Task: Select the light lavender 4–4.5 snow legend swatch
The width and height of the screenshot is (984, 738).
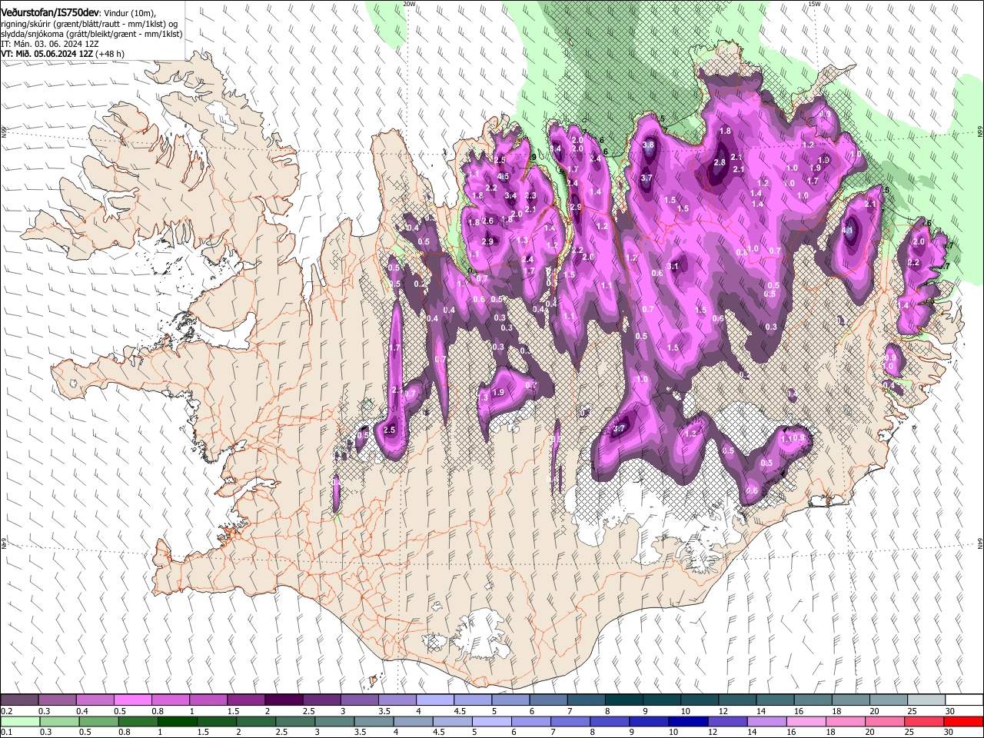Action: tap(434, 700)
